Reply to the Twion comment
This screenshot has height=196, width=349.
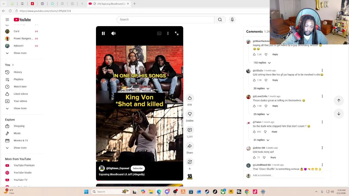pyautogui.click(x=274, y=132)
